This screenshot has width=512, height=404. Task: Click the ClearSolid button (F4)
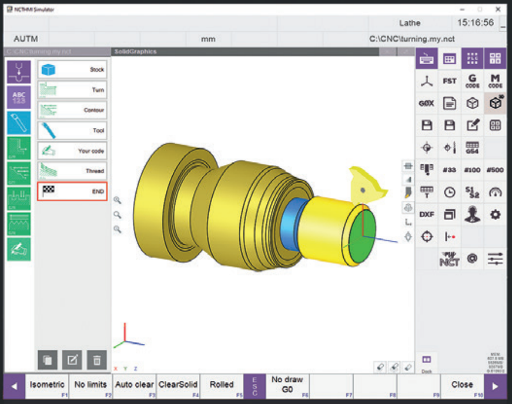(x=178, y=386)
